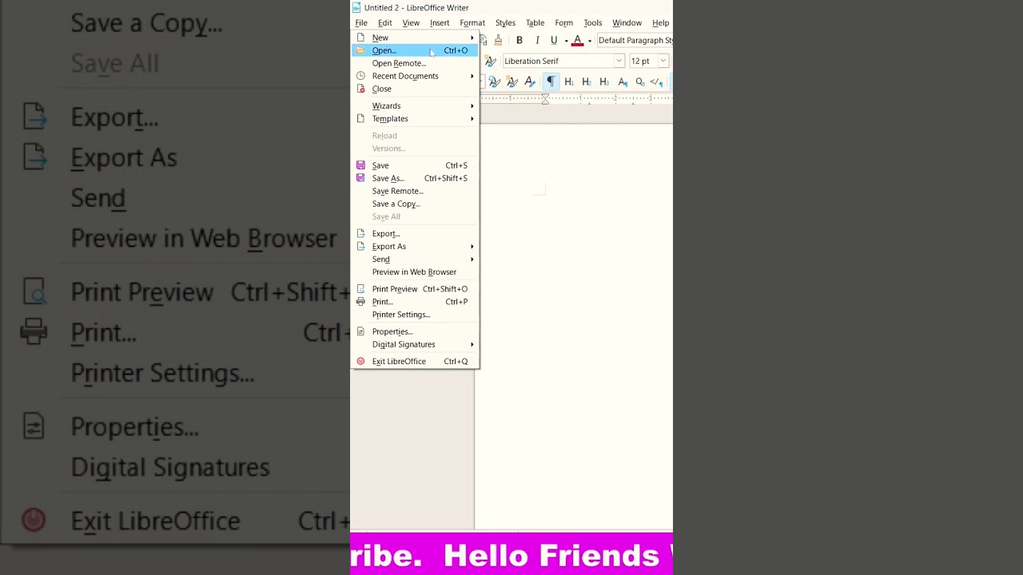The height and width of the screenshot is (575, 1023).
Task: Click the Default Paragraph Style box
Action: (x=635, y=40)
